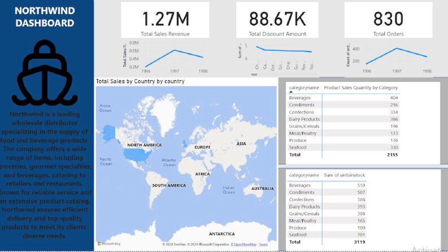Select Produce row with stock 100
This screenshot has width=448, height=252.
[327, 228]
